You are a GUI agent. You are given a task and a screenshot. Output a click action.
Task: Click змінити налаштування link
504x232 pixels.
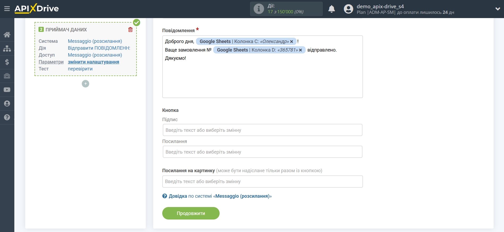(x=93, y=62)
